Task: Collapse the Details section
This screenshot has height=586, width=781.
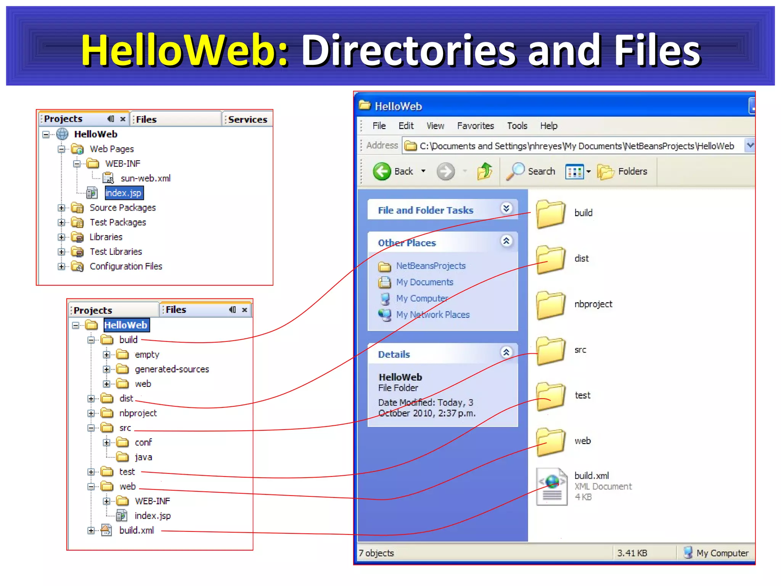Action: [x=506, y=353]
